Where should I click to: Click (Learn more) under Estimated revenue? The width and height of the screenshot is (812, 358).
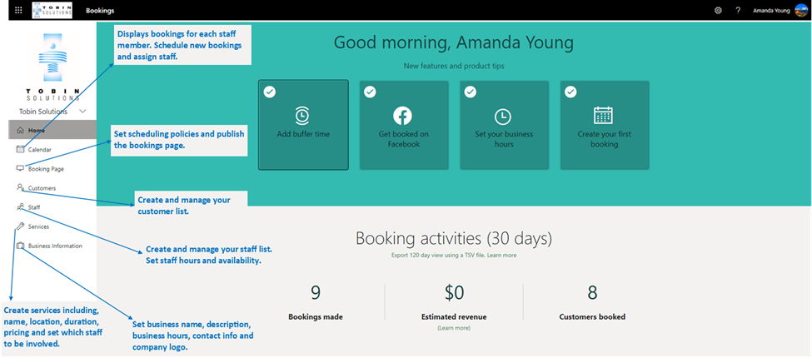(454, 328)
